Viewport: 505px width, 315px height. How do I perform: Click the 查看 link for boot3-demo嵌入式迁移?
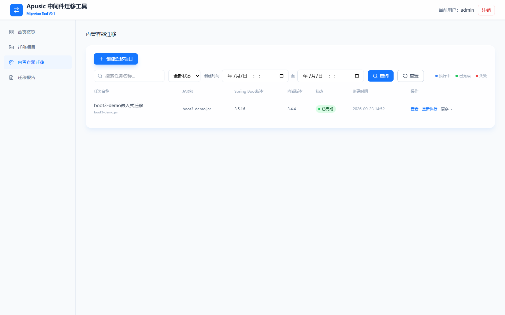click(414, 109)
